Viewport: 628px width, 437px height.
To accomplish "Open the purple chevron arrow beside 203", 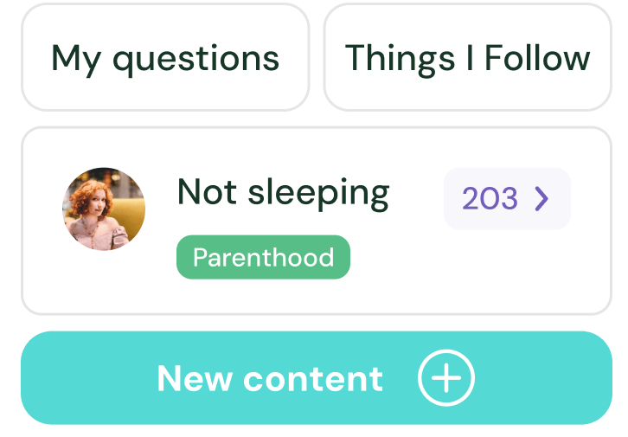I will (x=541, y=198).
